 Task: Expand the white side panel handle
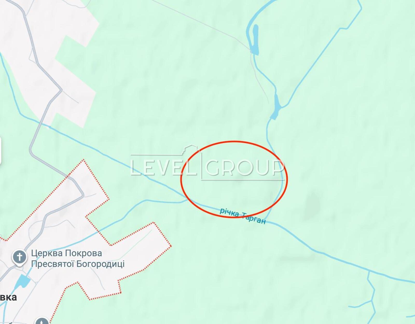1,151
